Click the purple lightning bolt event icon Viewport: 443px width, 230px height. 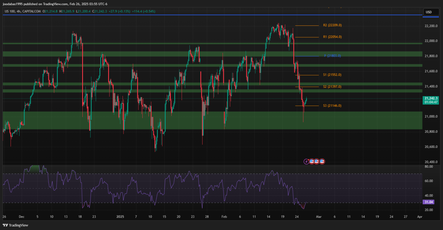(307, 162)
